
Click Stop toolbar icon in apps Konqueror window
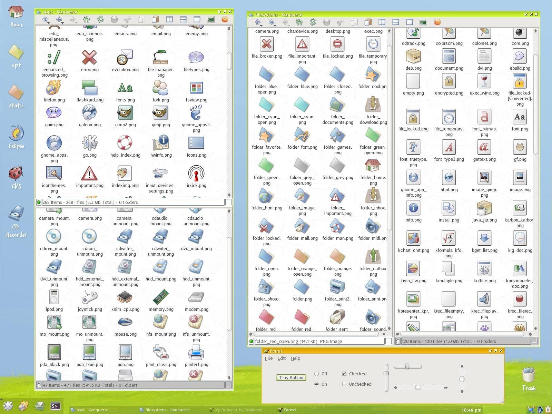[x=114, y=20]
